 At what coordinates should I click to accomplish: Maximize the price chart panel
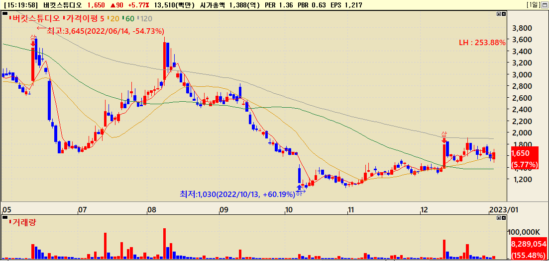499,14
